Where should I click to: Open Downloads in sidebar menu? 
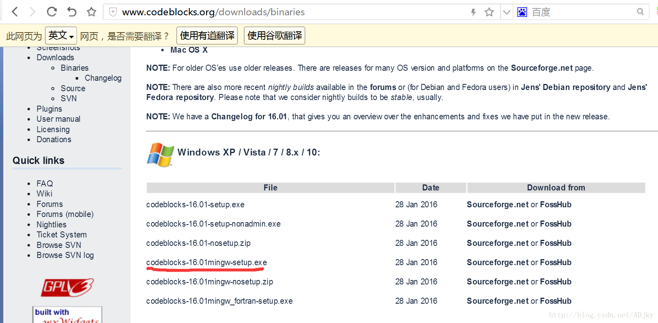pyautogui.click(x=55, y=57)
